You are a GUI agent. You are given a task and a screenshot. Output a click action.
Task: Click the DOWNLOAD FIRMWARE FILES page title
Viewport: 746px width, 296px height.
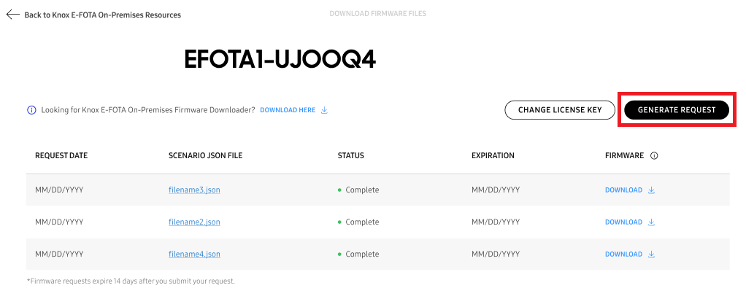[378, 14]
